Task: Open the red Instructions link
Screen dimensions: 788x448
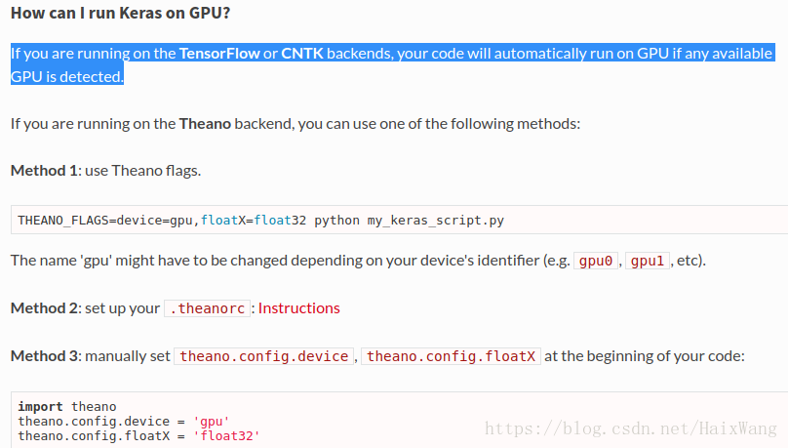Action: click(299, 307)
